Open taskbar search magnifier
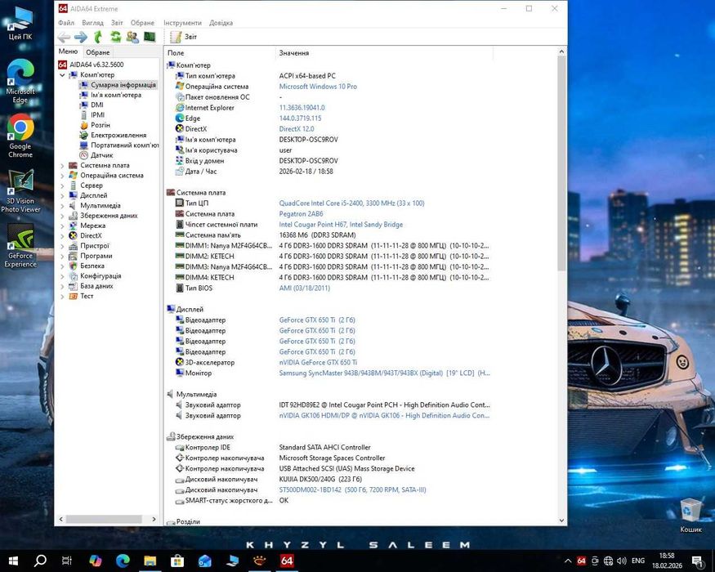The height and width of the screenshot is (572, 715). pyautogui.click(x=40, y=561)
